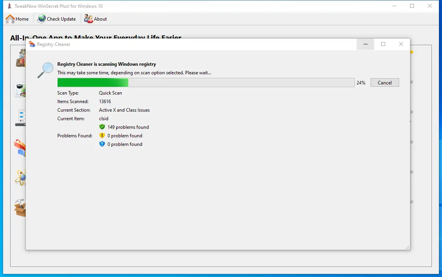Click the 24% progress label

click(361, 83)
